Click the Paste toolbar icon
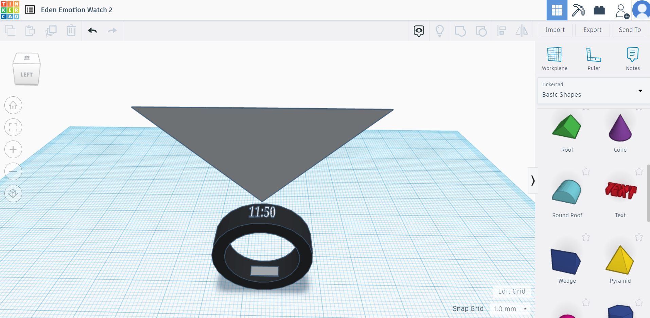Viewport: 650px width, 318px height. (x=30, y=31)
